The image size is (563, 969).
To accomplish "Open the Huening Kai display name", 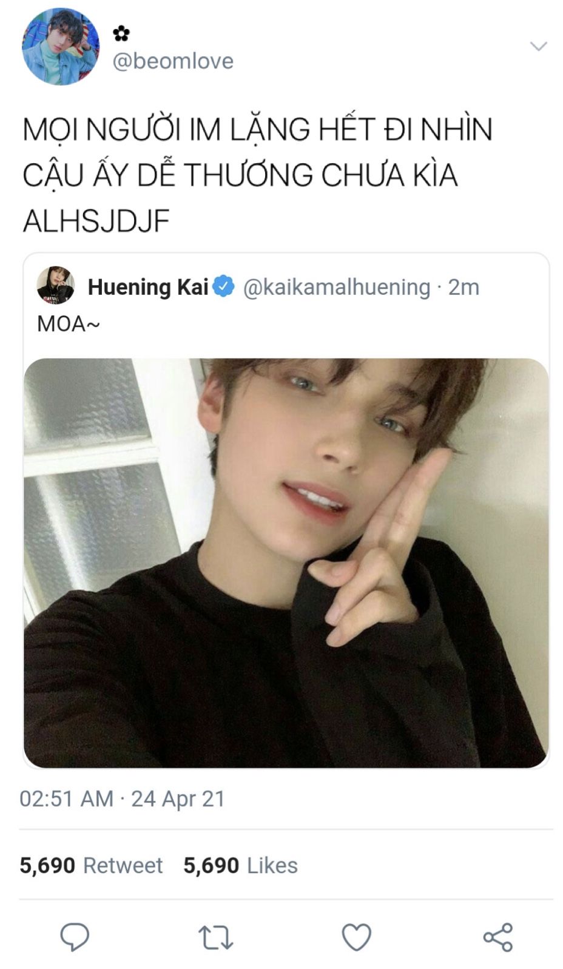I will coord(148,287).
